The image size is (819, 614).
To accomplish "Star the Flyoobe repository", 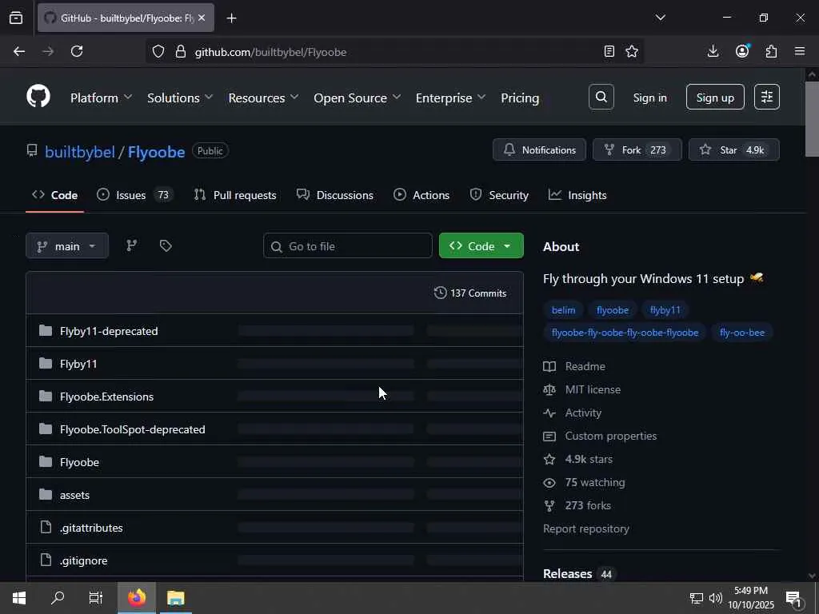I will coord(734,150).
